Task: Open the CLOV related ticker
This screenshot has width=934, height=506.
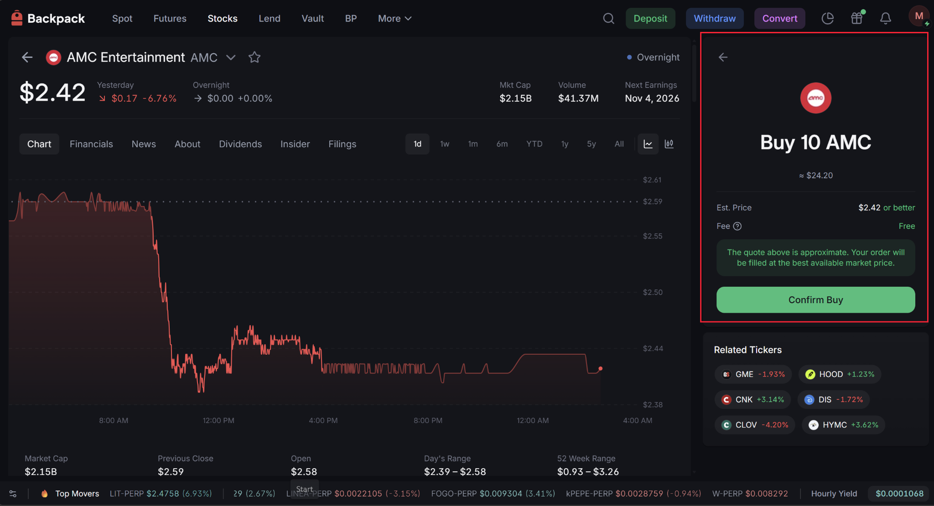Action: (755, 425)
